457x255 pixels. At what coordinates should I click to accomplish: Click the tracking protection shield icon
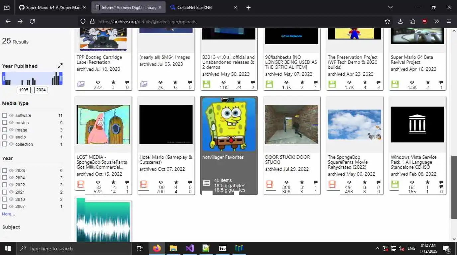pyautogui.click(x=83, y=21)
